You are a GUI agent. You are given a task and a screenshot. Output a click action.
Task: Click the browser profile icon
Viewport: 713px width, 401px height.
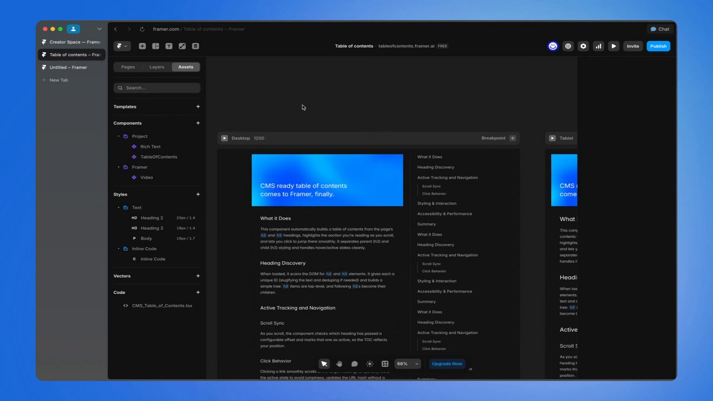coord(74,29)
